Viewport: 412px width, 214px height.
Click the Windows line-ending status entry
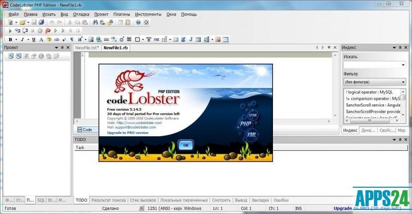(193, 208)
